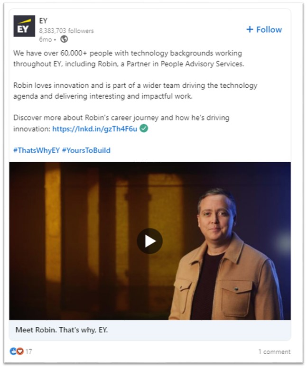Click the green verified checkmark icon
307x368 pixels.
click(x=144, y=129)
